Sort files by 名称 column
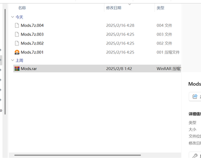 point(22,8)
